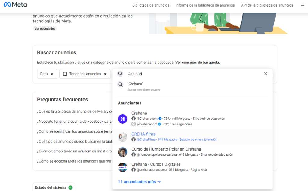The width and height of the screenshot is (308, 191).
Task: Select the exact phrase "Crehana" suggestion
Action: click(x=192, y=87)
